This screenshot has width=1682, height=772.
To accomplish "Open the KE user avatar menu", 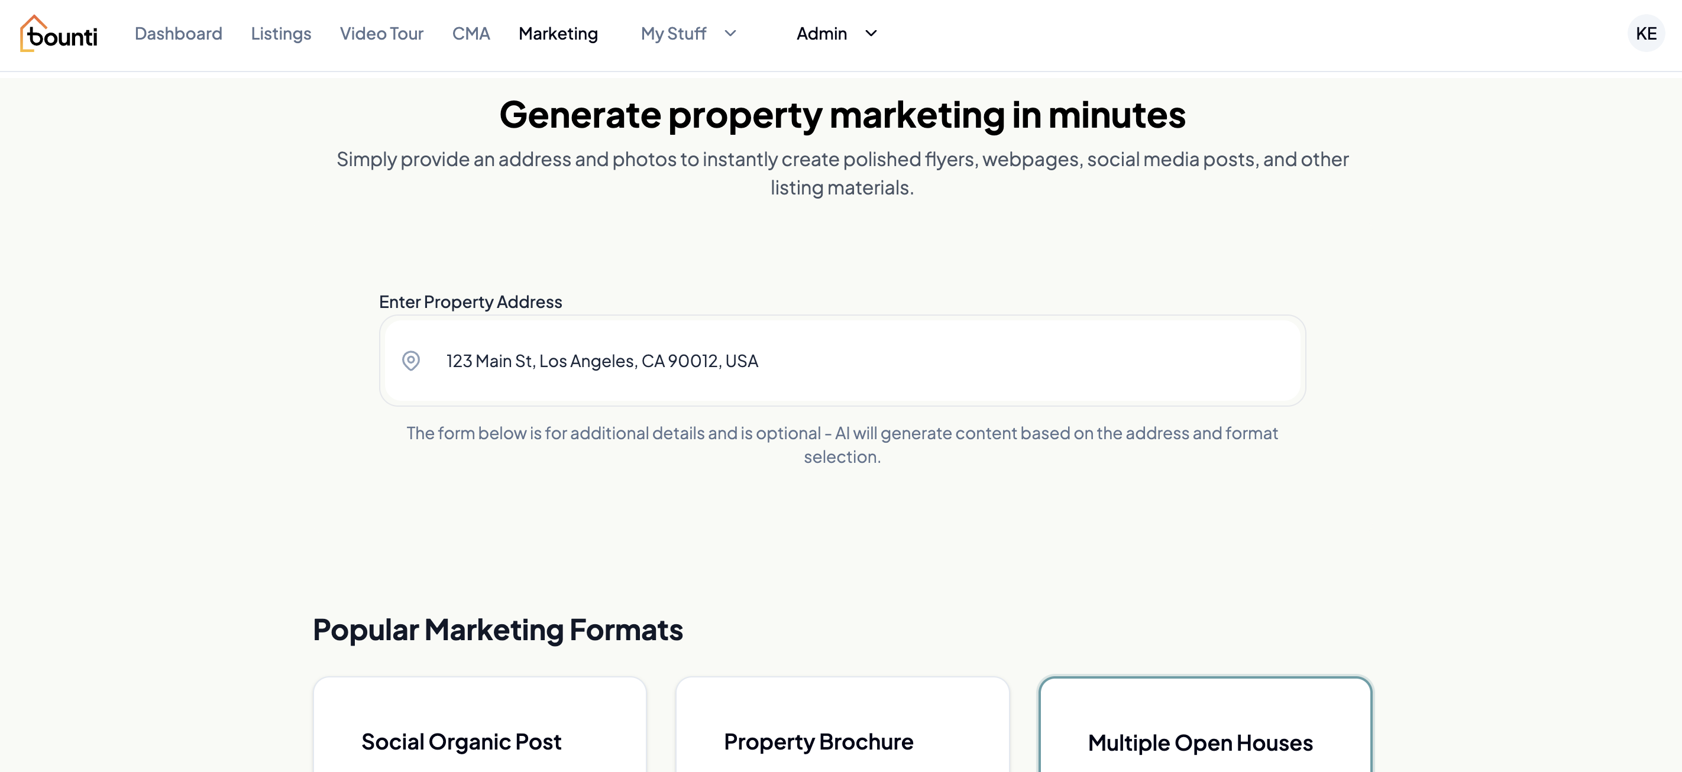I will tap(1645, 33).
